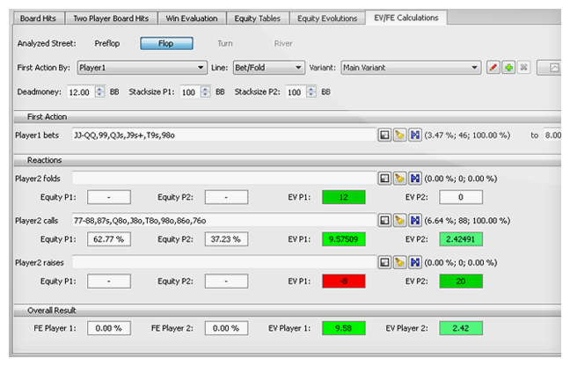Click the empty Player2 folds range field

point(224,179)
